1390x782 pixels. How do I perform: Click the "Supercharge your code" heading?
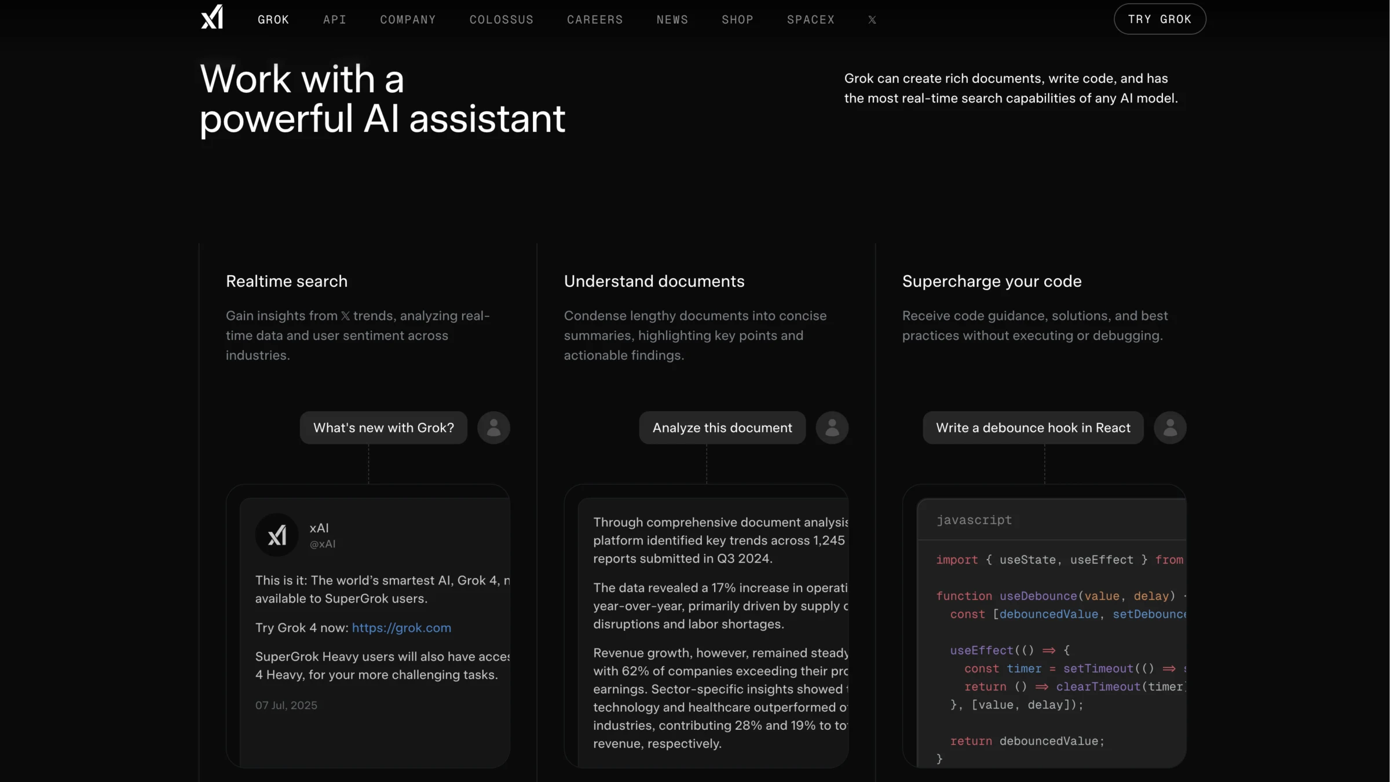tap(992, 282)
